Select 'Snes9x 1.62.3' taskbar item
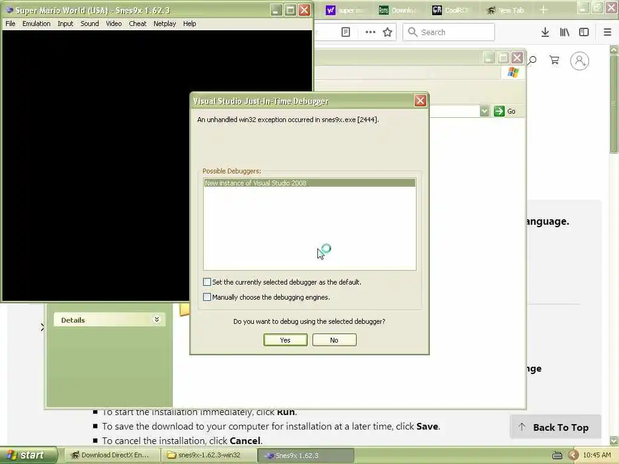The width and height of the screenshot is (619, 464). pyautogui.click(x=306, y=455)
